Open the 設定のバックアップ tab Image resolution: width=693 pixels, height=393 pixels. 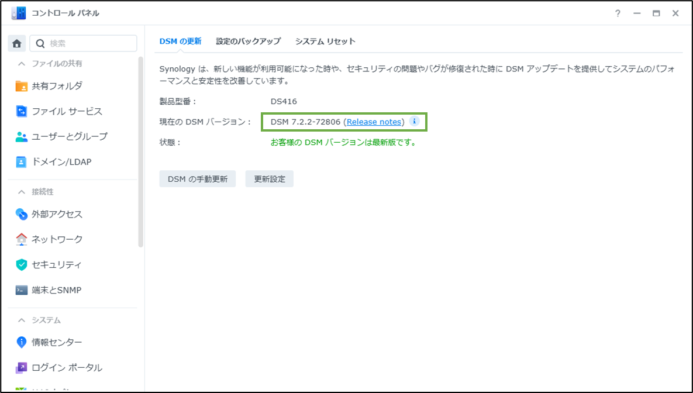(249, 41)
